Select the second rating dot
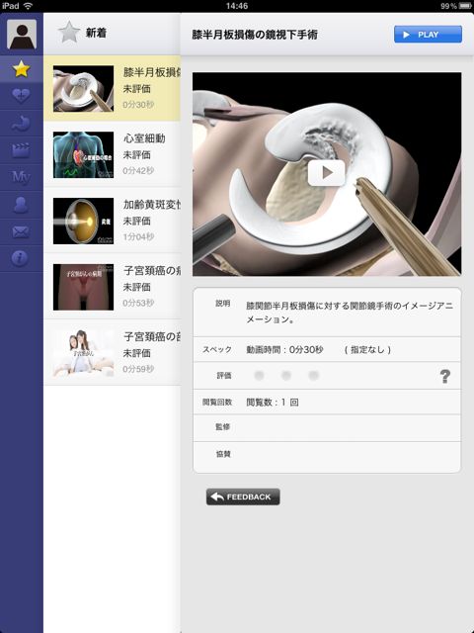The width and height of the screenshot is (474, 633). tap(286, 376)
